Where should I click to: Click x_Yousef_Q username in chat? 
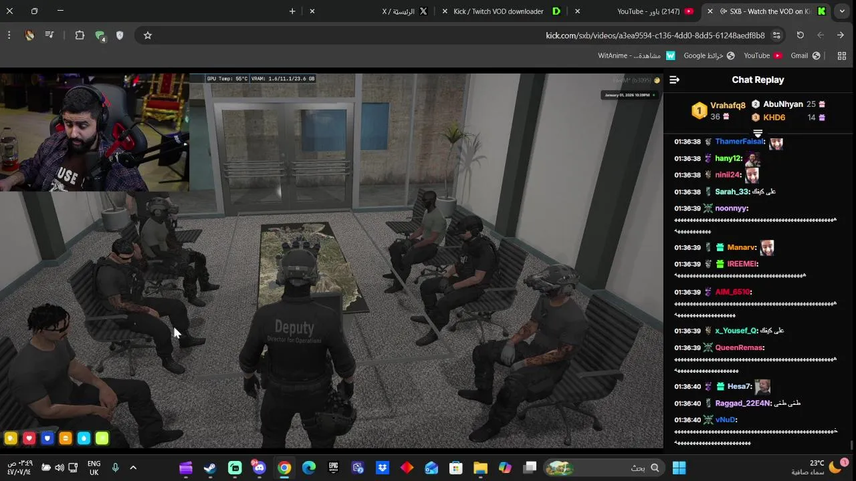coord(736,331)
